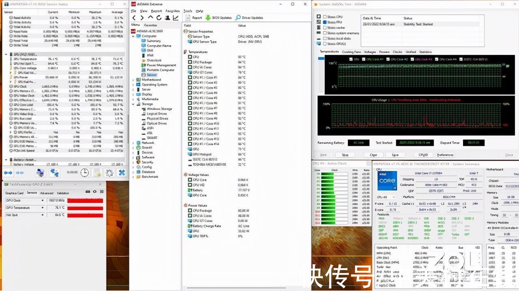
Task: Expand Display node in AIDA64 tree
Action: point(133,94)
